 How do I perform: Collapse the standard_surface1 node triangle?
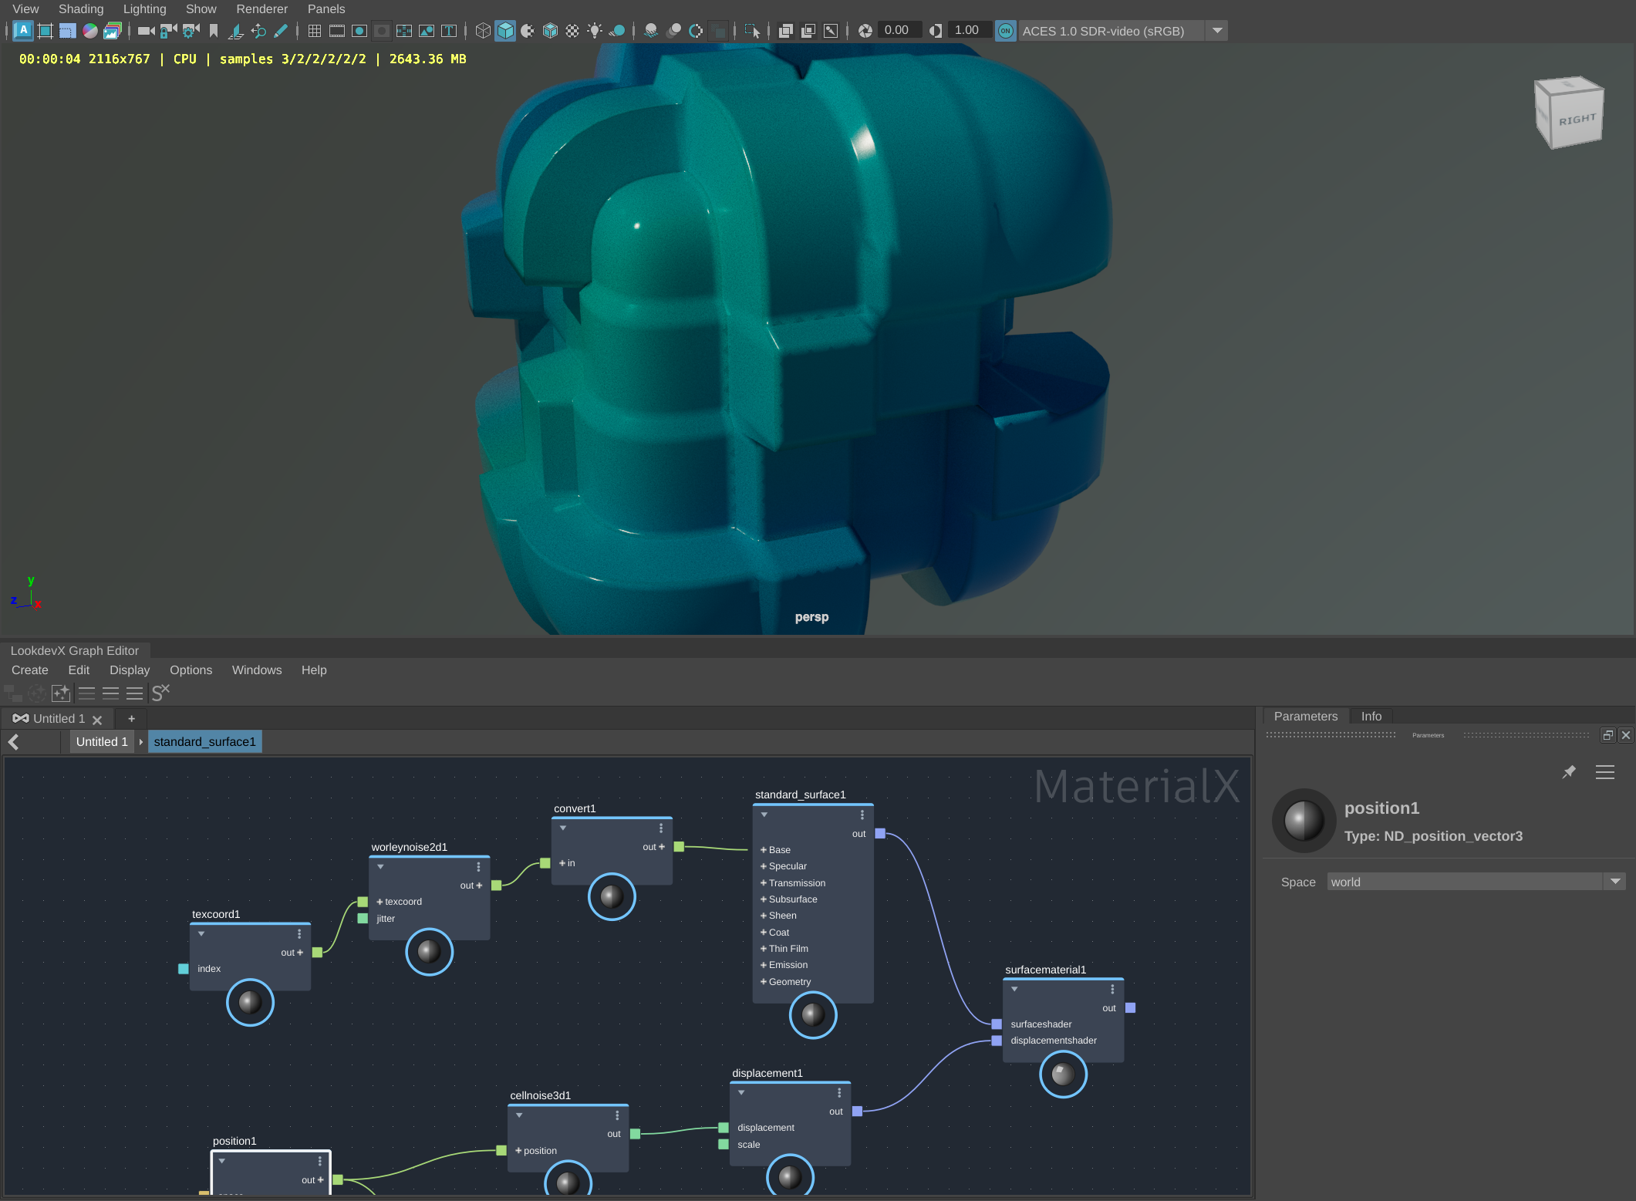(764, 815)
